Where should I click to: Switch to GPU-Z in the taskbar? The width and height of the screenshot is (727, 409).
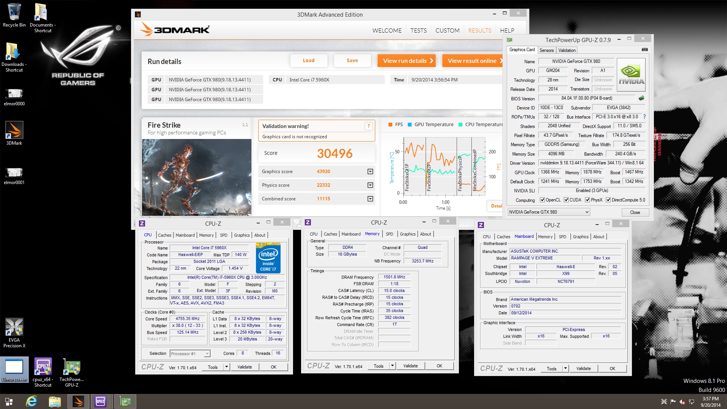click(125, 401)
